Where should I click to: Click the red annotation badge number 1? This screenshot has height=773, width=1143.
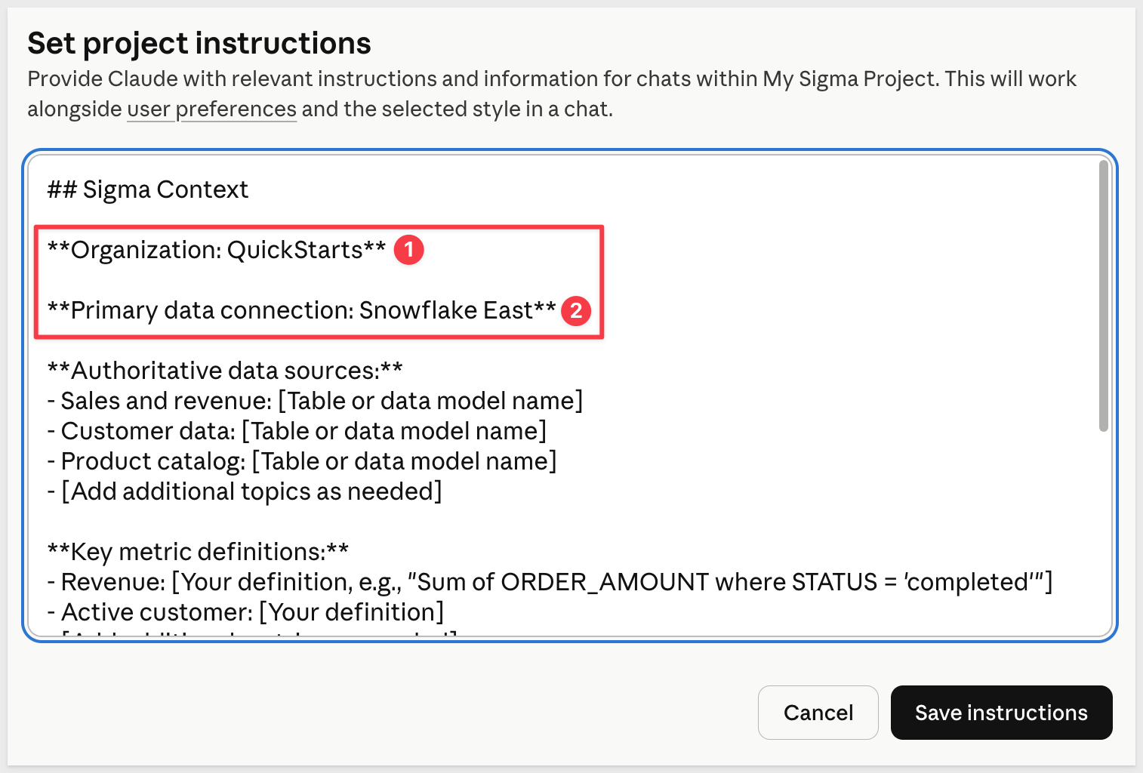[x=409, y=250]
